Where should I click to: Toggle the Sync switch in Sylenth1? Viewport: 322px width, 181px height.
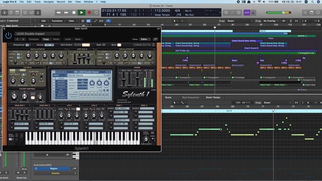coord(119,45)
